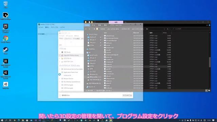The image size is (217, 122).
Task: Click 簡易表示 in Task Manager
Action: point(64,96)
